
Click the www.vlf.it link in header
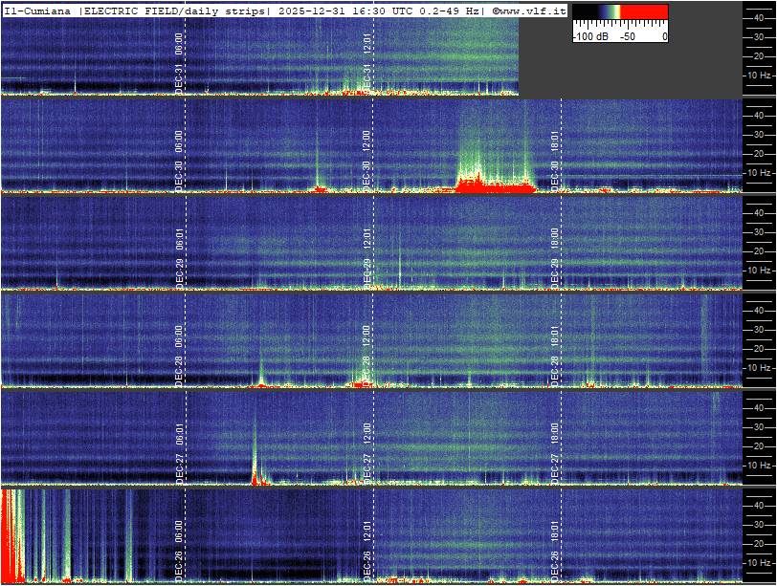coord(530,11)
